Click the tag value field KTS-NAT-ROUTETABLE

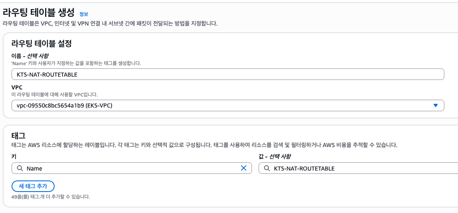pos(358,168)
